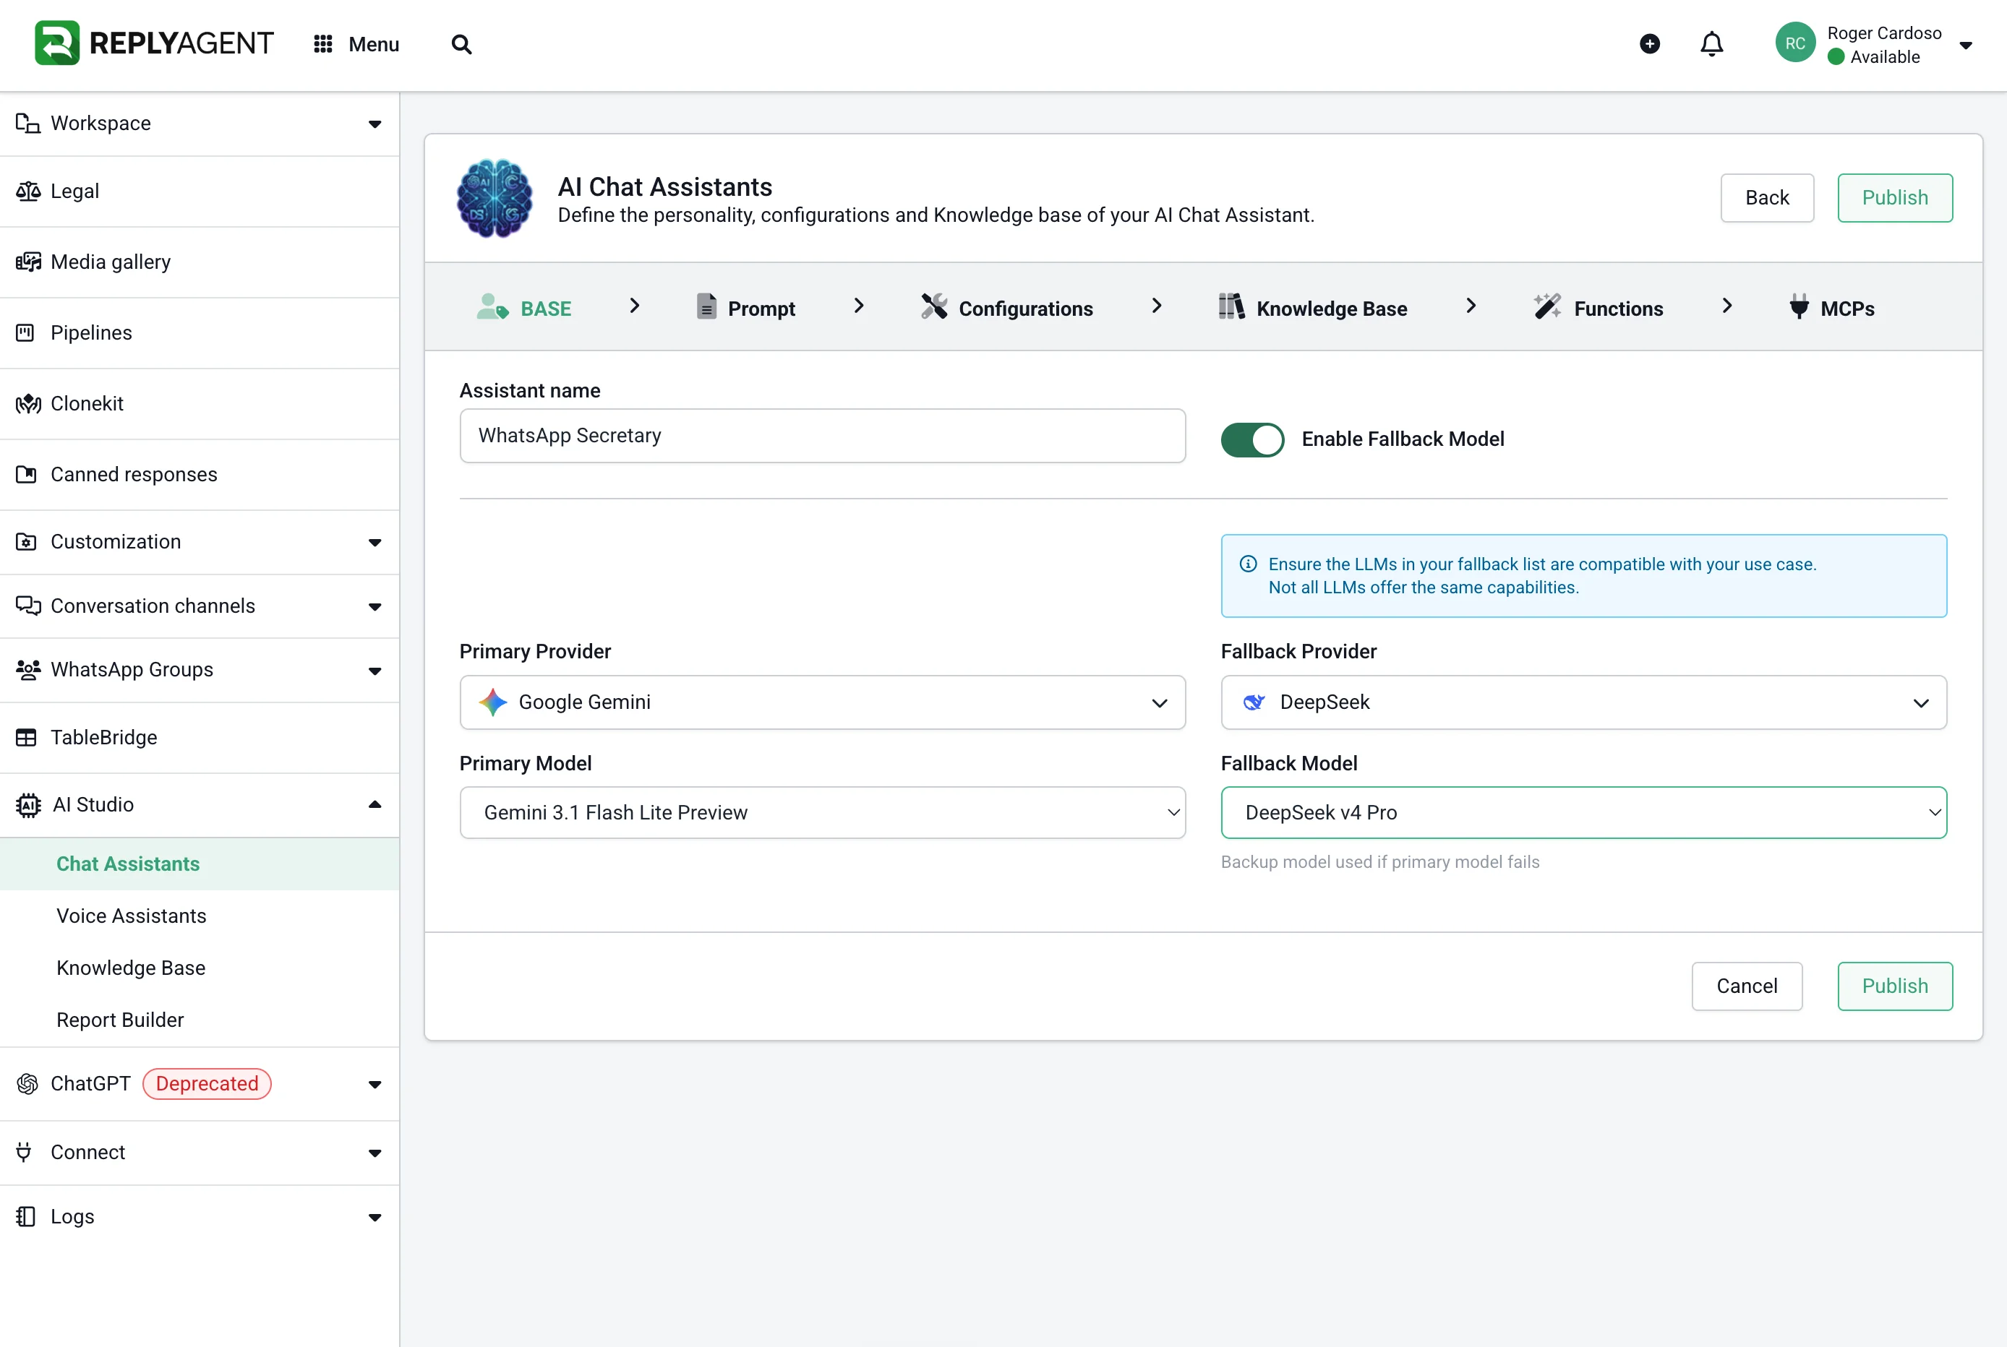Screen dimensions: 2007x1347
Task: Click the top Publish button
Action: 1894,197
